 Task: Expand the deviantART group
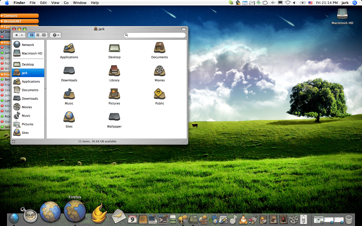pos(13,21)
